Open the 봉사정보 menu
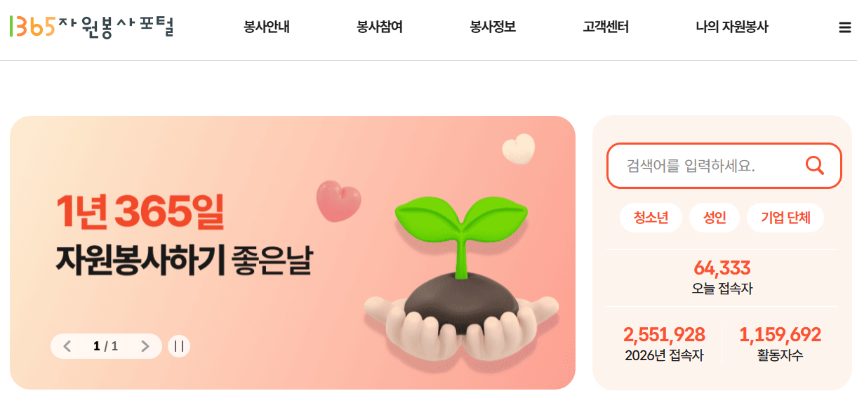Image resolution: width=857 pixels, height=396 pixels. 493,27
